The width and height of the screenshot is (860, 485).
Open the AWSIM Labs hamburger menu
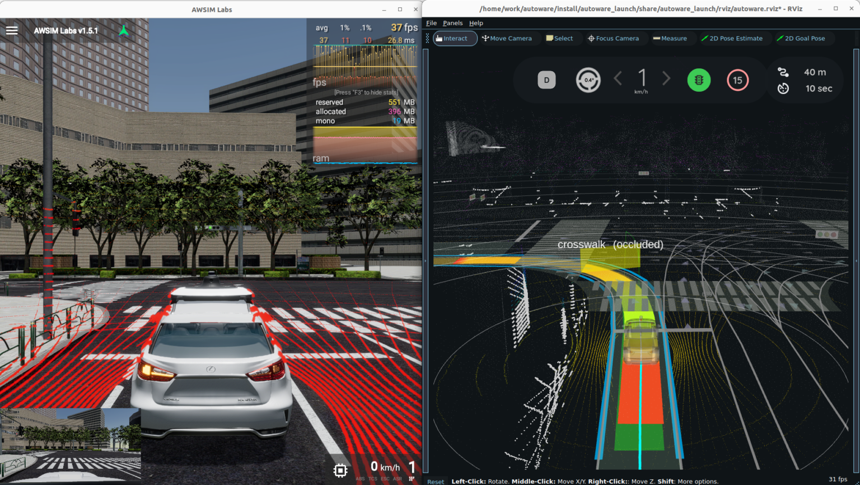click(x=12, y=30)
